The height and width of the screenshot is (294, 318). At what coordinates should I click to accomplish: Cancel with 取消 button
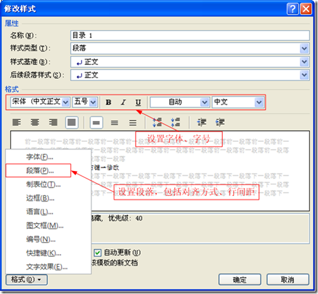pos(288,279)
